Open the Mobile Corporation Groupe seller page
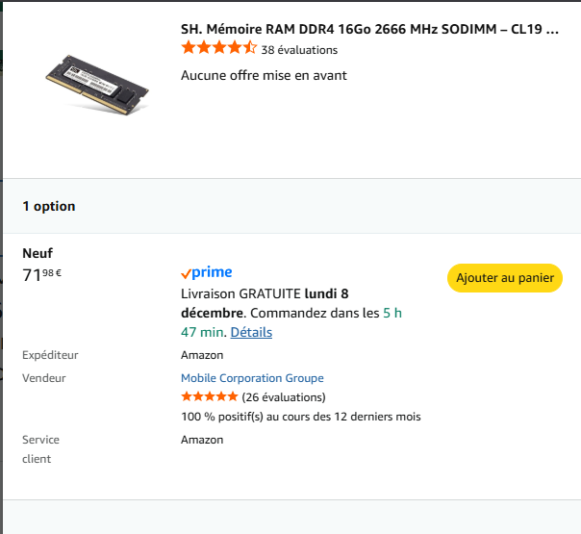 click(x=252, y=378)
